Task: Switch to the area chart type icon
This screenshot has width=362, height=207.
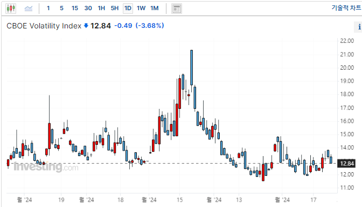Action: click(x=29, y=9)
